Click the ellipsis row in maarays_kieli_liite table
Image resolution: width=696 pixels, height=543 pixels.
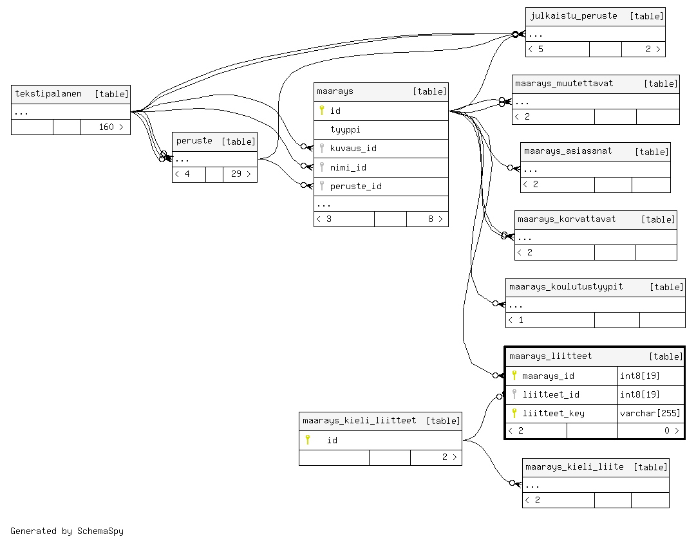pyautogui.click(x=596, y=484)
